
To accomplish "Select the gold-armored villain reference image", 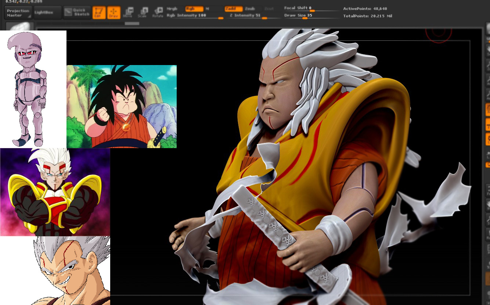I will 55,192.
